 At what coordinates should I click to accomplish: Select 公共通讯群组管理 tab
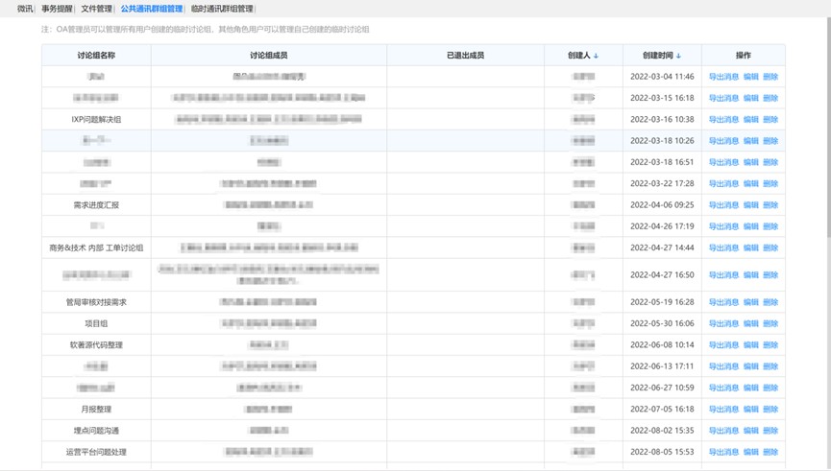[x=151, y=9]
